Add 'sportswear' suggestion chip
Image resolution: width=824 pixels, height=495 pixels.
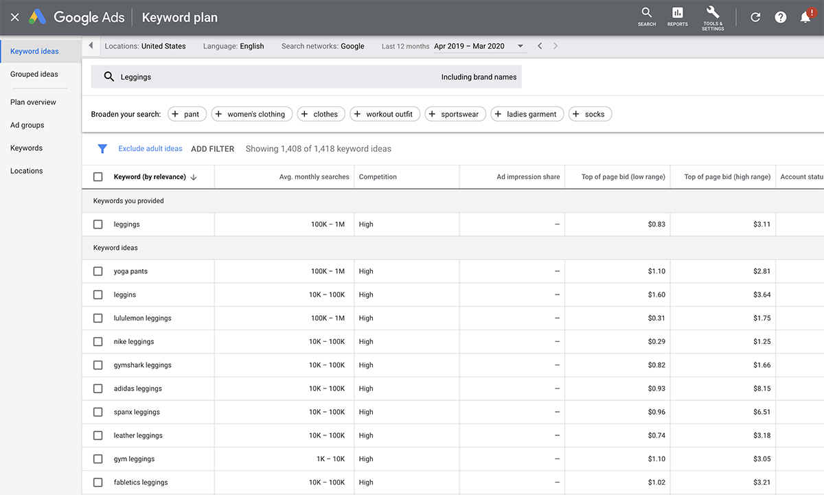click(x=456, y=114)
